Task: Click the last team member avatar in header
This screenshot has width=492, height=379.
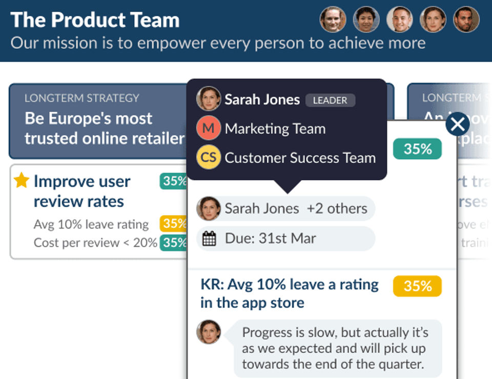Action: pos(466,20)
